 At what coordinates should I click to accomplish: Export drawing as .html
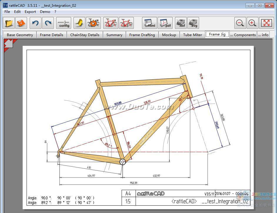click(x=149, y=23)
